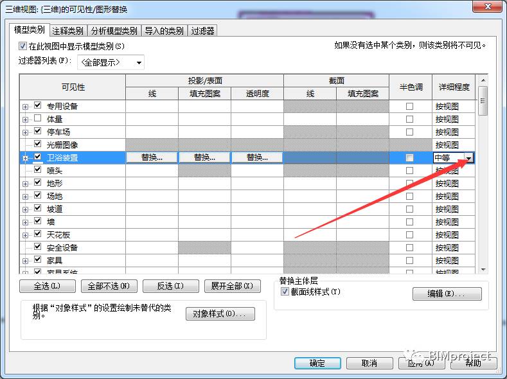Expand the 地形 tree node
Viewport: 507px width, 379px height.
[x=25, y=184]
